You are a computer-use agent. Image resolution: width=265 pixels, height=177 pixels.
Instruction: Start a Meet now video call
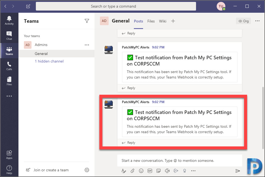click(x=167, y=171)
